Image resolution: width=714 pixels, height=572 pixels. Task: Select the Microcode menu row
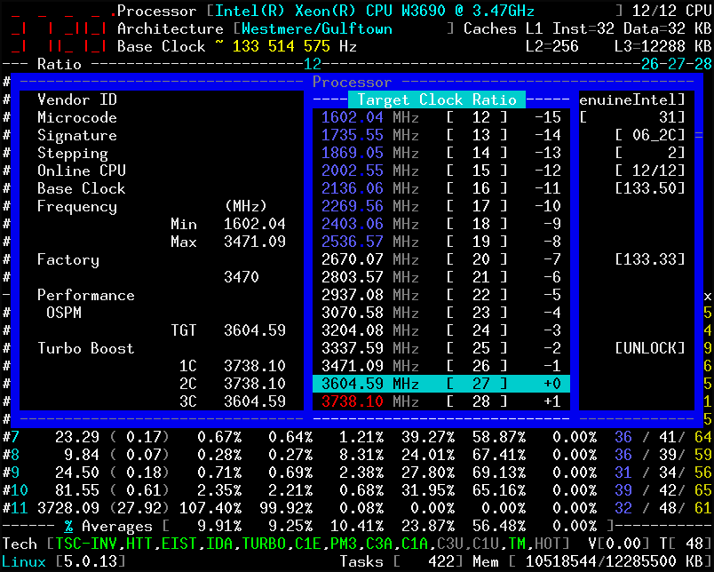pos(162,117)
